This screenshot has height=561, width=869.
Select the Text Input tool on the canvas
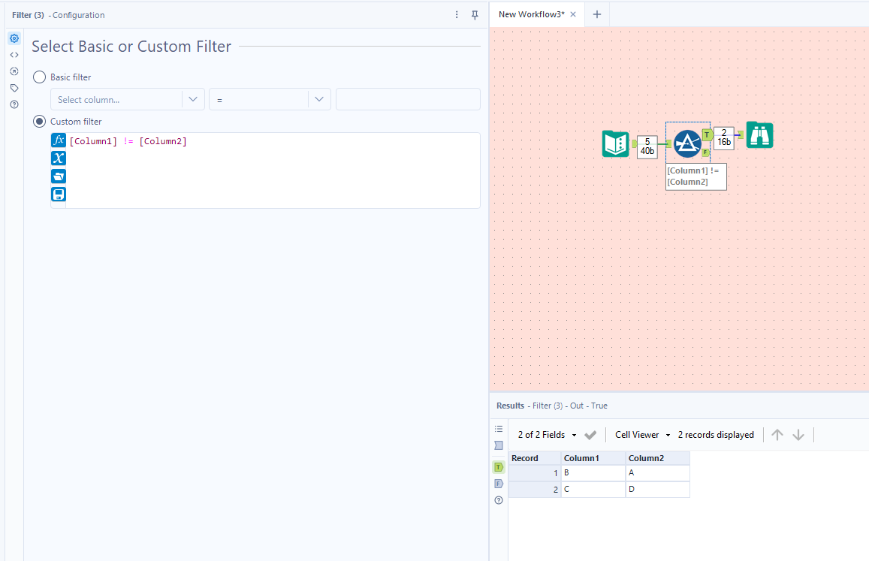[615, 143]
